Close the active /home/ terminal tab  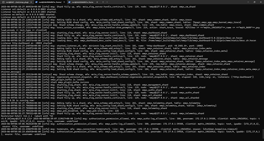coord(64,2)
